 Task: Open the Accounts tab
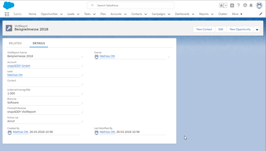point(116,14)
